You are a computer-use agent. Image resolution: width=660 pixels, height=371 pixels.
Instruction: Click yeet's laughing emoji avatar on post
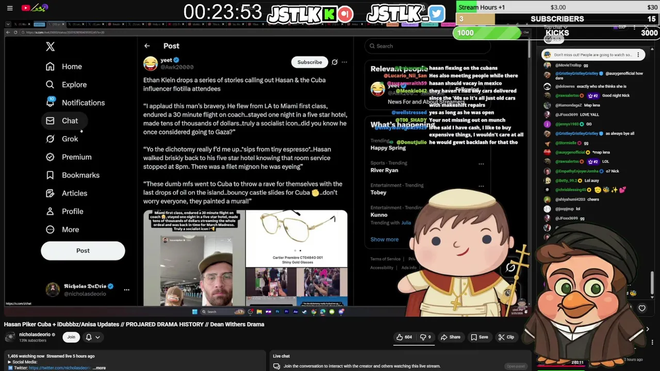151,63
